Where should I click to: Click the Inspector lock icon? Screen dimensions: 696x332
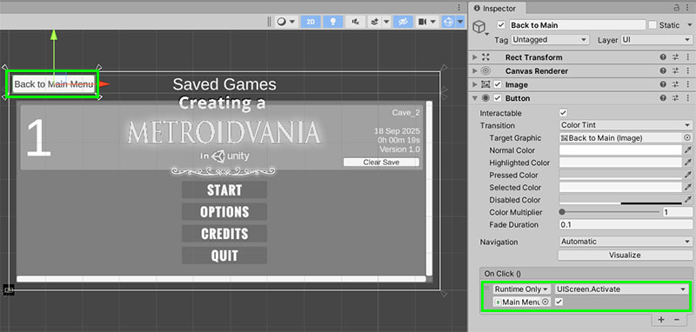(x=676, y=8)
